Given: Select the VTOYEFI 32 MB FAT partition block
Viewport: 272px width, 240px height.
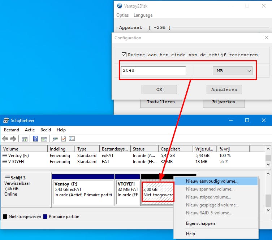Looking at the screenshot, I should coord(128,192).
